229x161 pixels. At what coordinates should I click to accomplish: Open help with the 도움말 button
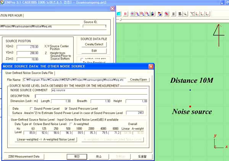[x=142, y=157]
